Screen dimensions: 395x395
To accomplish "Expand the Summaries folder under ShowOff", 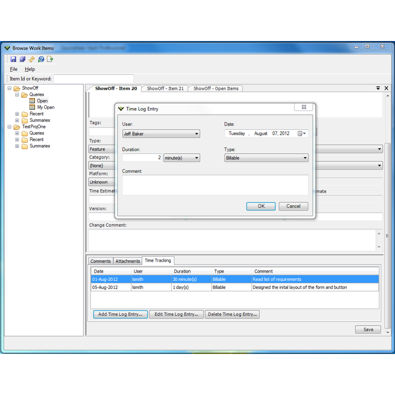I will click(x=17, y=120).
